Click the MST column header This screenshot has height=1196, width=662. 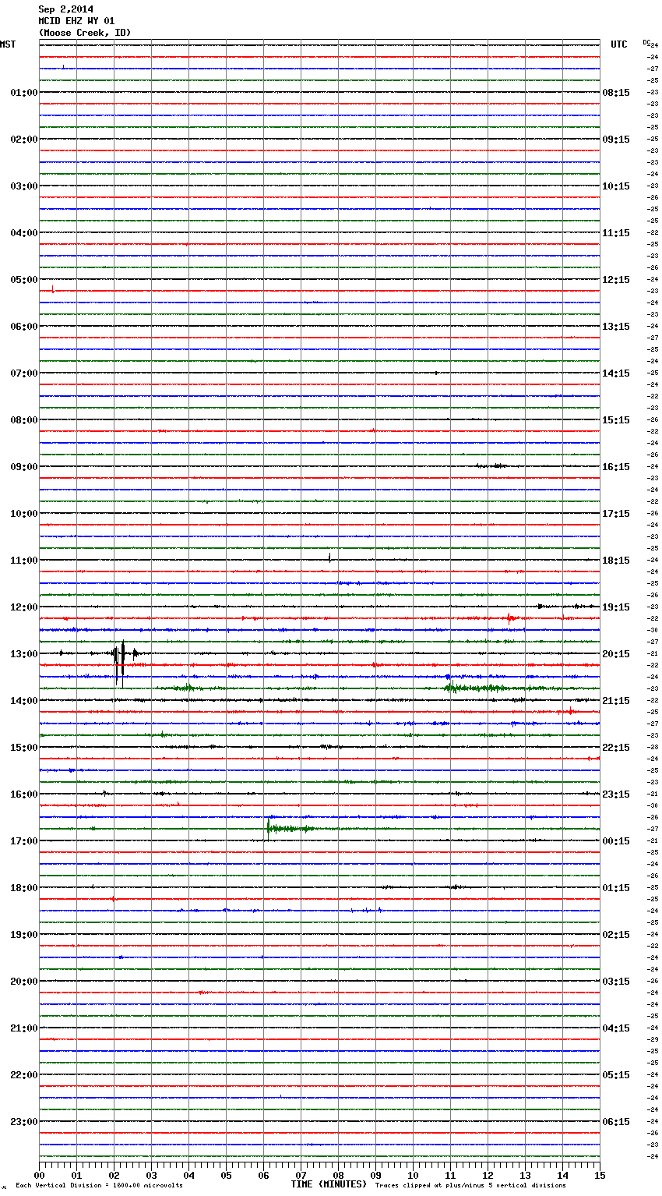point(8,44)
